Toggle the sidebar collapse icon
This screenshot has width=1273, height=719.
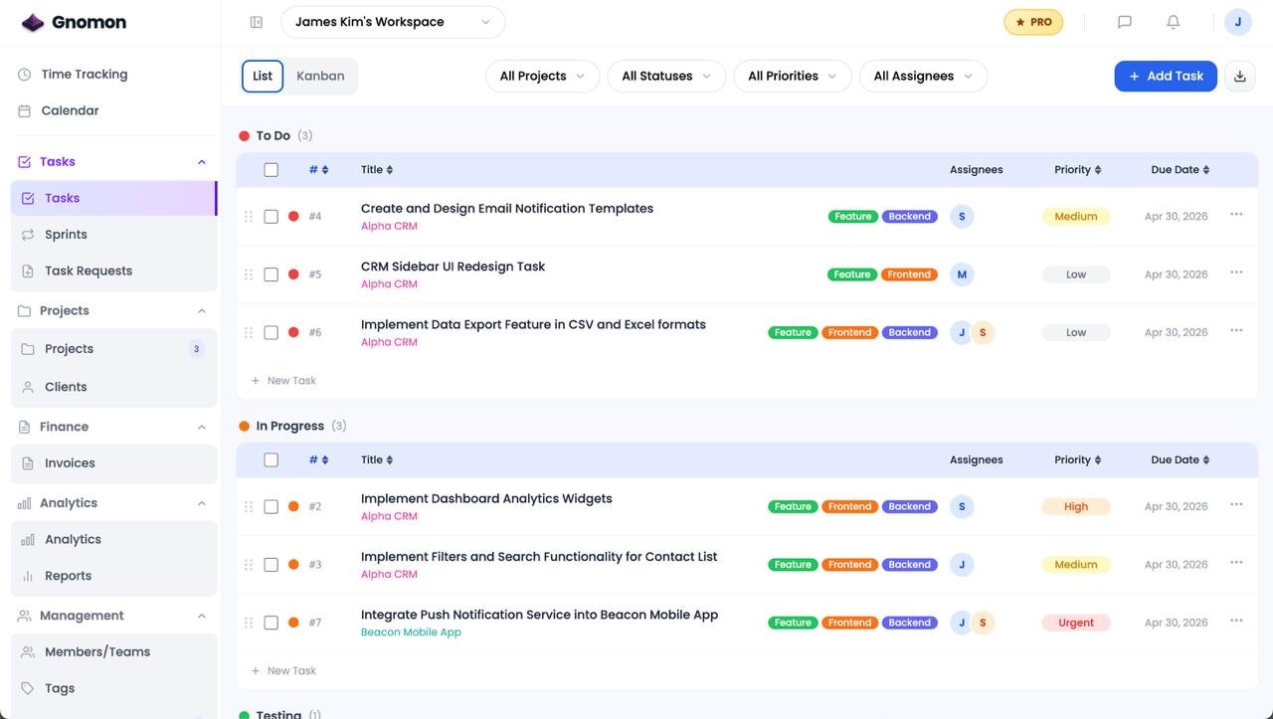tap(257, 22)
